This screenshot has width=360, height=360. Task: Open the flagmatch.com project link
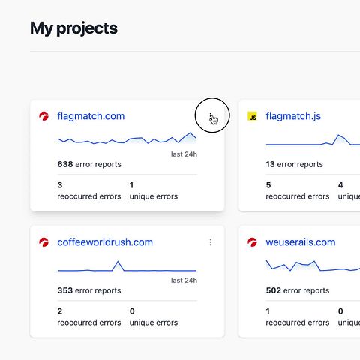point(91,116)
